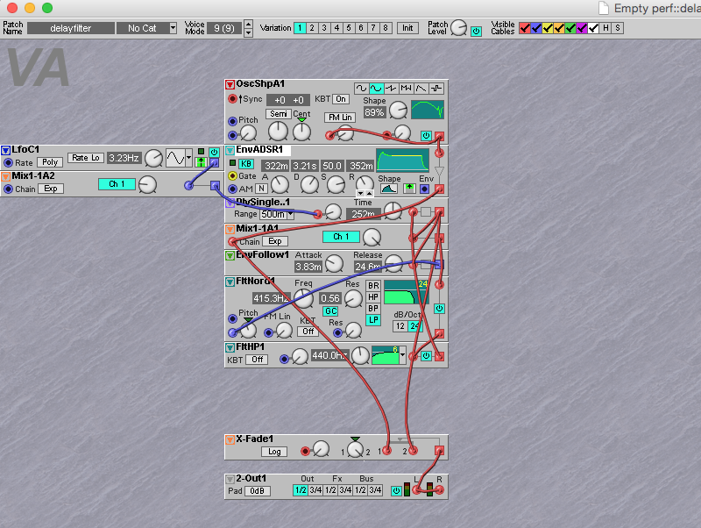Click the 2-Out1 mute power icon

coord(396,490)
